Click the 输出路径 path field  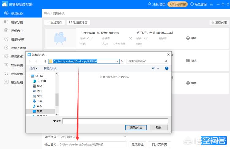pyautogui.click(x=93, y=144)
